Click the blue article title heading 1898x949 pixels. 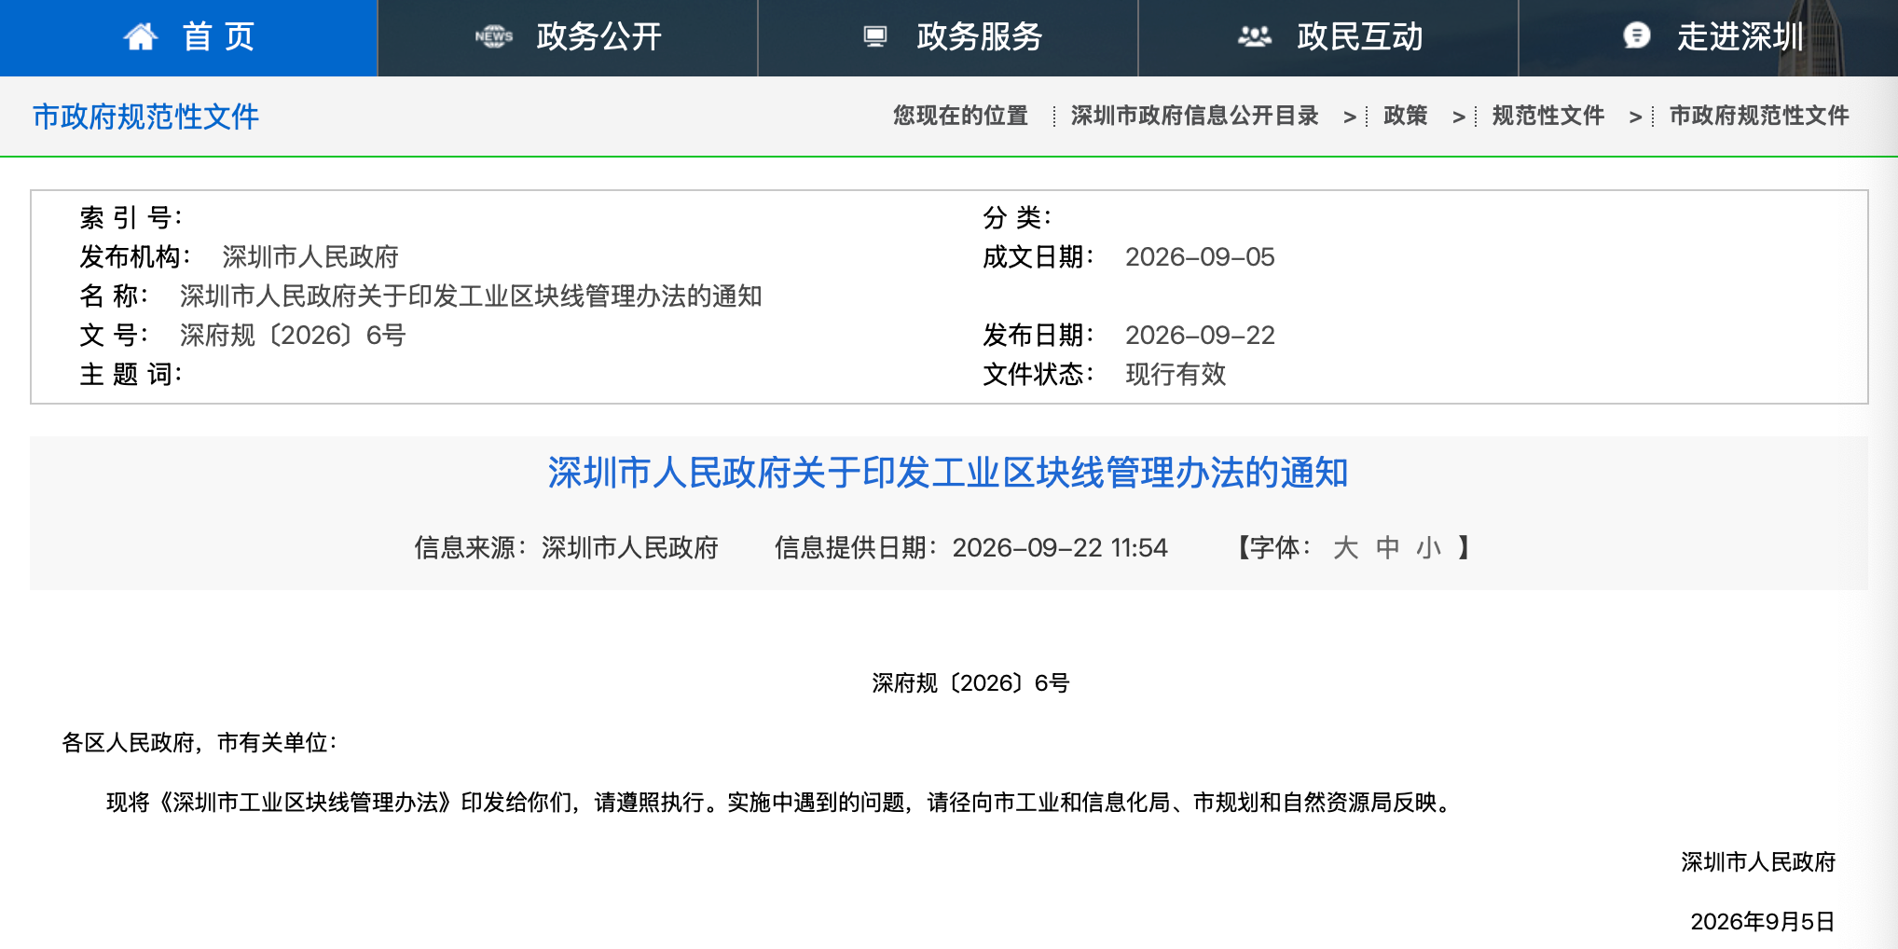point(948,473)
